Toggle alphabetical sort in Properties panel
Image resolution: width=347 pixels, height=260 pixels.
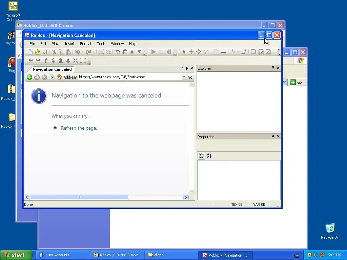209,156
